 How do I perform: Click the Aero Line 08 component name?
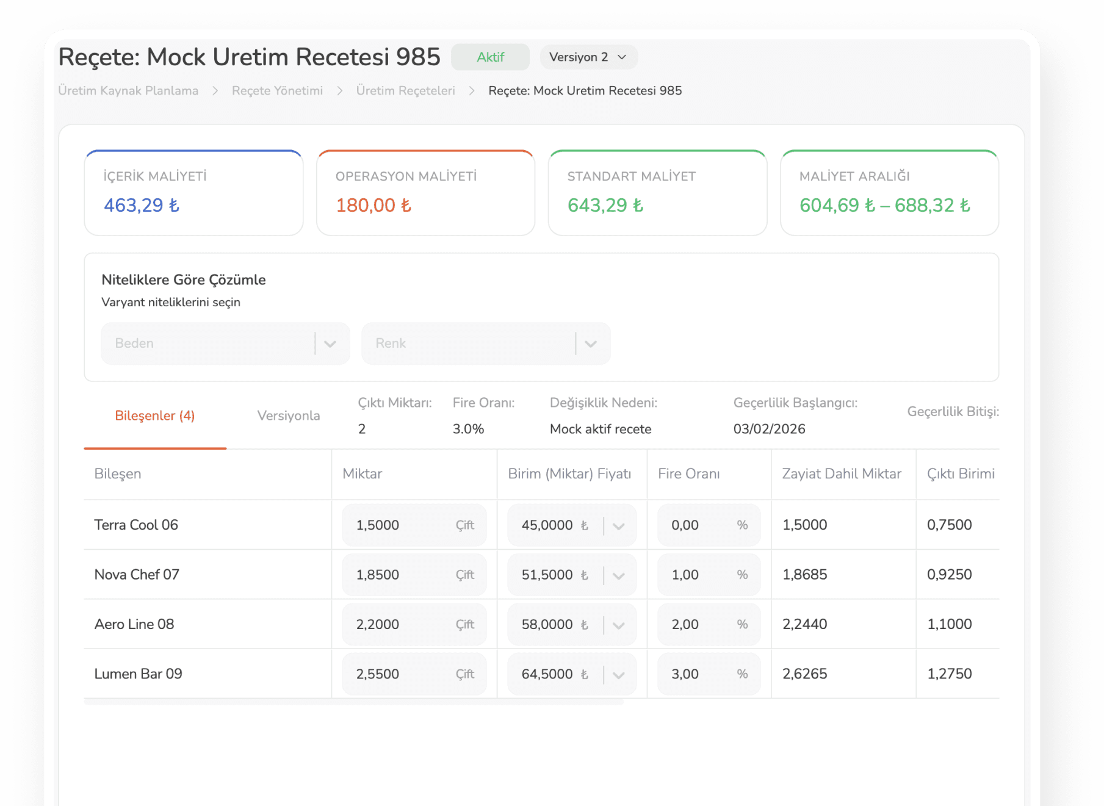(x=134, y=625)
